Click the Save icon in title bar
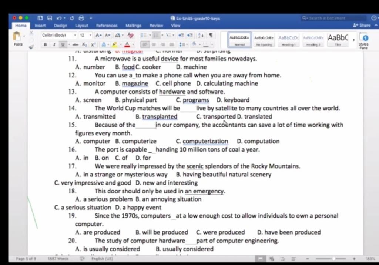 [x=50, y=18]
